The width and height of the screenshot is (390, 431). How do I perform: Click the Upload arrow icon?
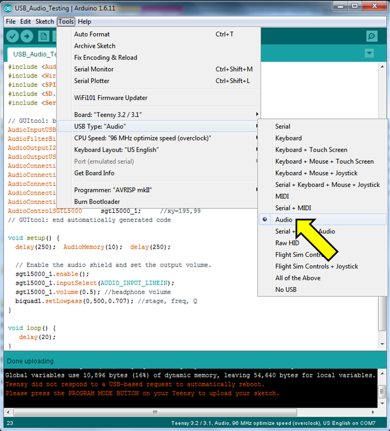(27, 36)
